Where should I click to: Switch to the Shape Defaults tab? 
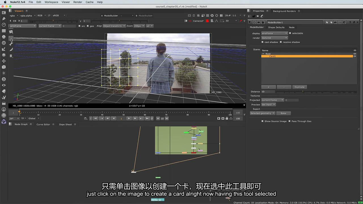pos(276,27)
